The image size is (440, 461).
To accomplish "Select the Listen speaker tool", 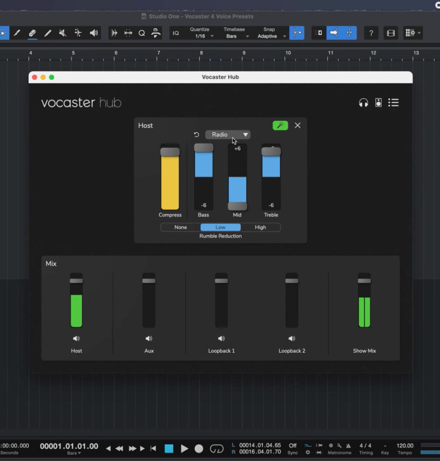I will tap(94, 33).
